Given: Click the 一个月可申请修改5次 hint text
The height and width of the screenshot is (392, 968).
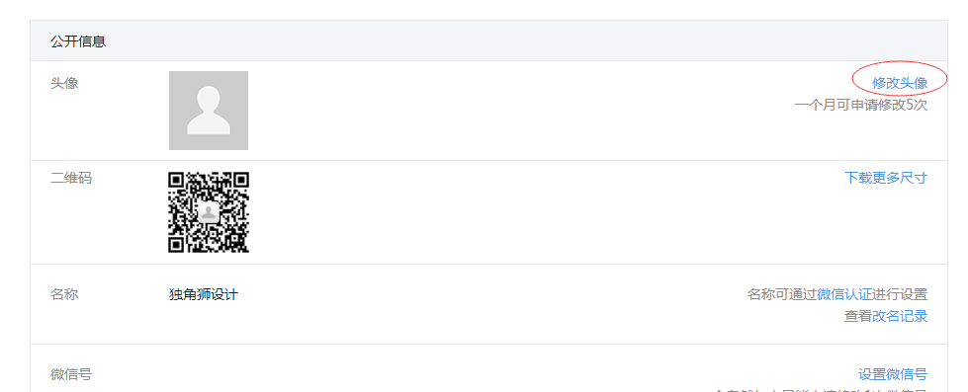Looking at the screenshot, I should [861, 105].
